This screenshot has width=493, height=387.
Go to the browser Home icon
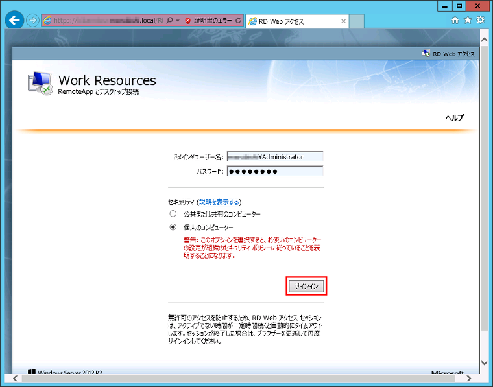tap(455, 20)
